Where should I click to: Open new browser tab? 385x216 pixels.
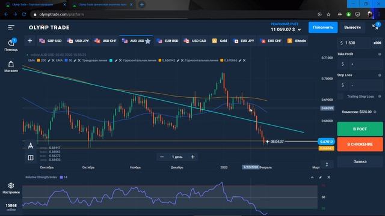[142, 4]
